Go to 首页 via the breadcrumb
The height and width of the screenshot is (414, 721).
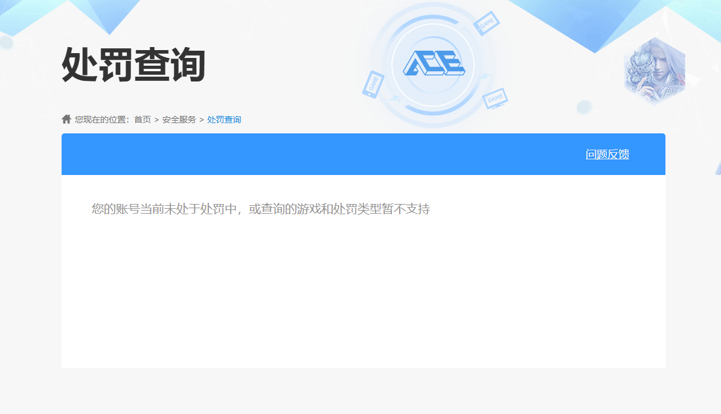tap(143, 119)
